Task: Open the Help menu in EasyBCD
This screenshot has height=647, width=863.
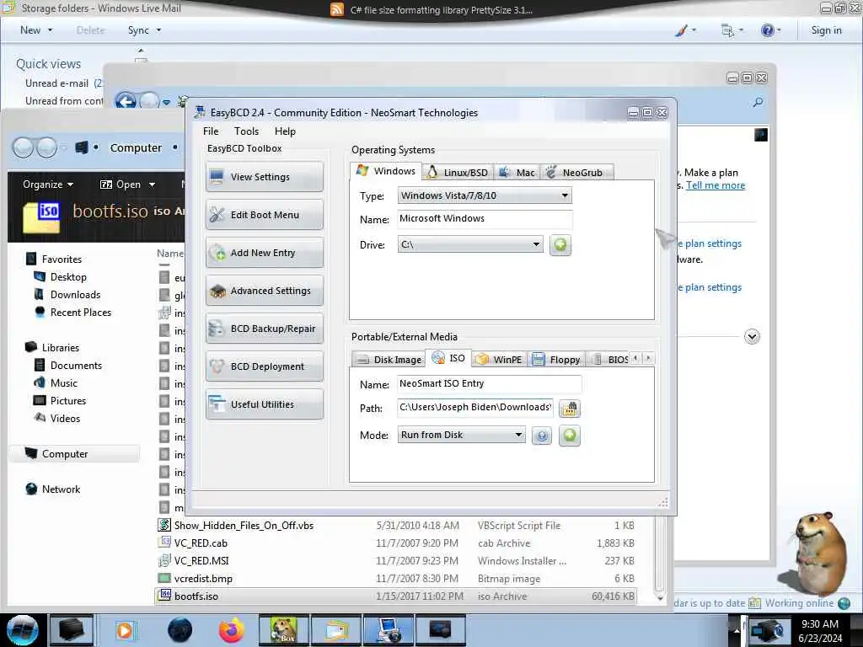Action: tap(285, 131)
